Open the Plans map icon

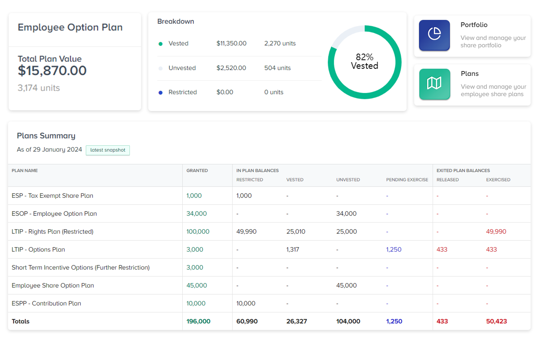434,84
